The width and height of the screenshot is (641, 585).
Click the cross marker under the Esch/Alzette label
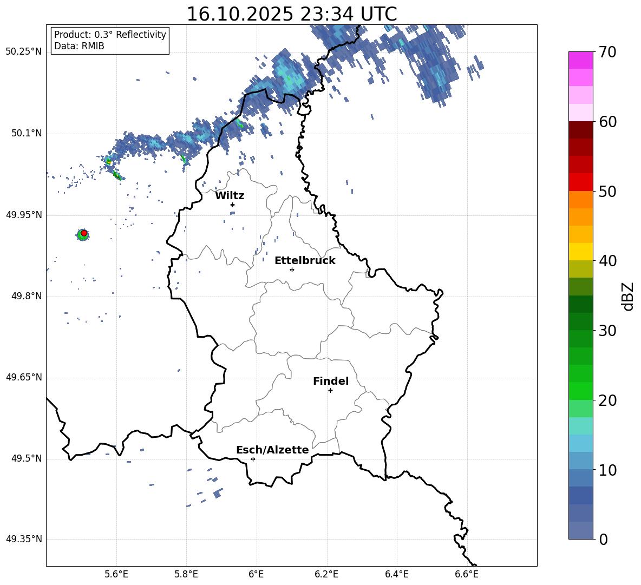click(253, 459)
